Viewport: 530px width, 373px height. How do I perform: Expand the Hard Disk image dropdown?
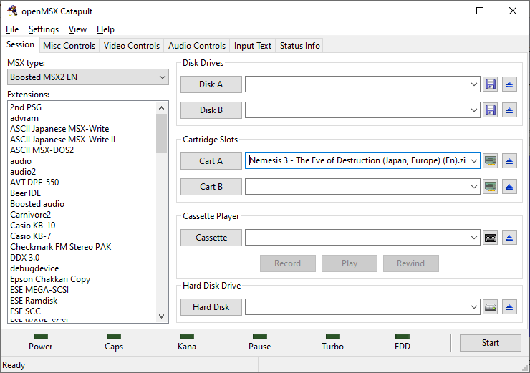tap(474, 307)
